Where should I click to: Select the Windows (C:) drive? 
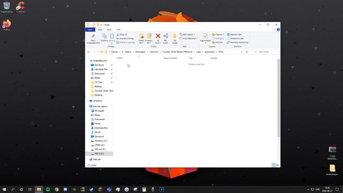(x=101, y=141)
